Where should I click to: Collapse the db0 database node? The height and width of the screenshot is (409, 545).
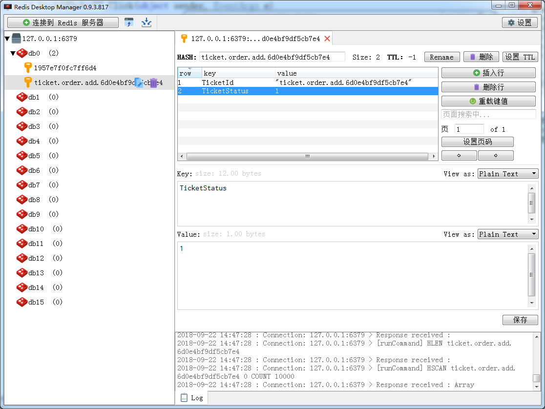coord(13,53)
